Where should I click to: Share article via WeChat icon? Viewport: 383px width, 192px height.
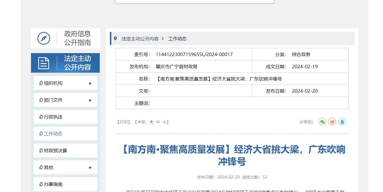click(x=322, y=122)
